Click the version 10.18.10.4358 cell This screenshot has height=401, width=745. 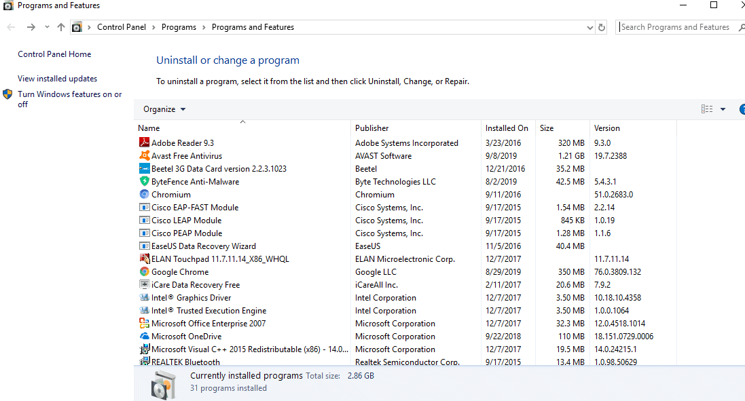pos(618,298)
